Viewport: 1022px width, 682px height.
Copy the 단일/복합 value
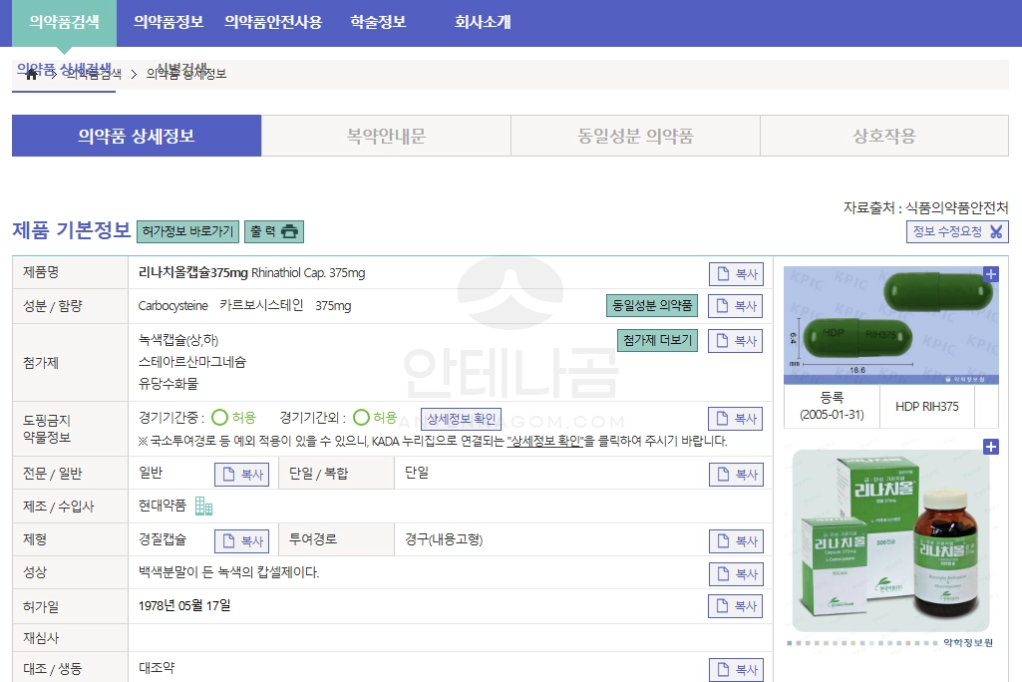(x=736, y=474)
